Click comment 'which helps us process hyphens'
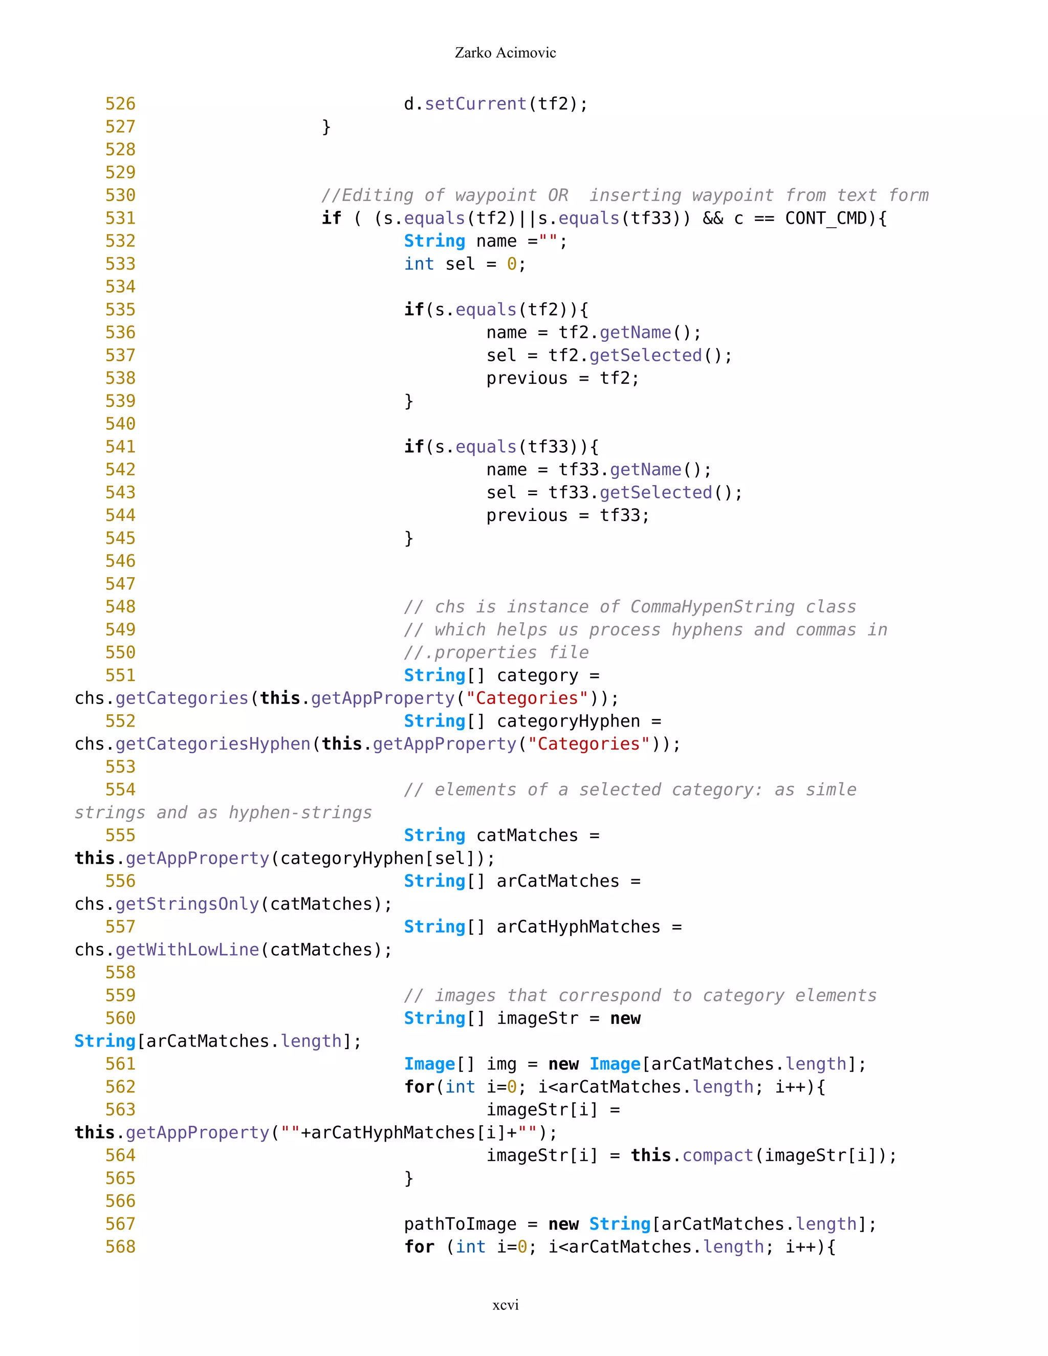This screenshot has height=1356, width=1048. [645, 629]
